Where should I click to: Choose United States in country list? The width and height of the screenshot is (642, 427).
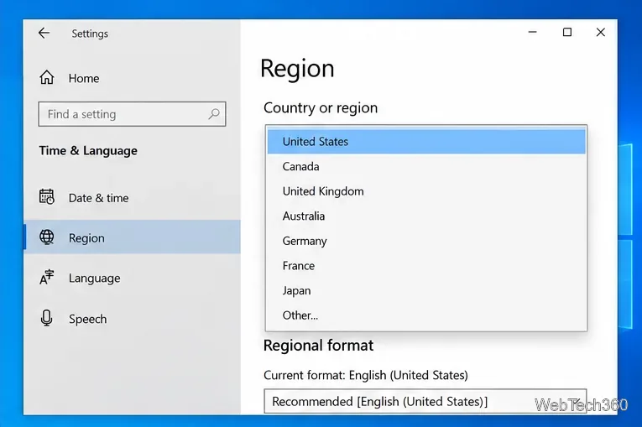pos(426,142)
